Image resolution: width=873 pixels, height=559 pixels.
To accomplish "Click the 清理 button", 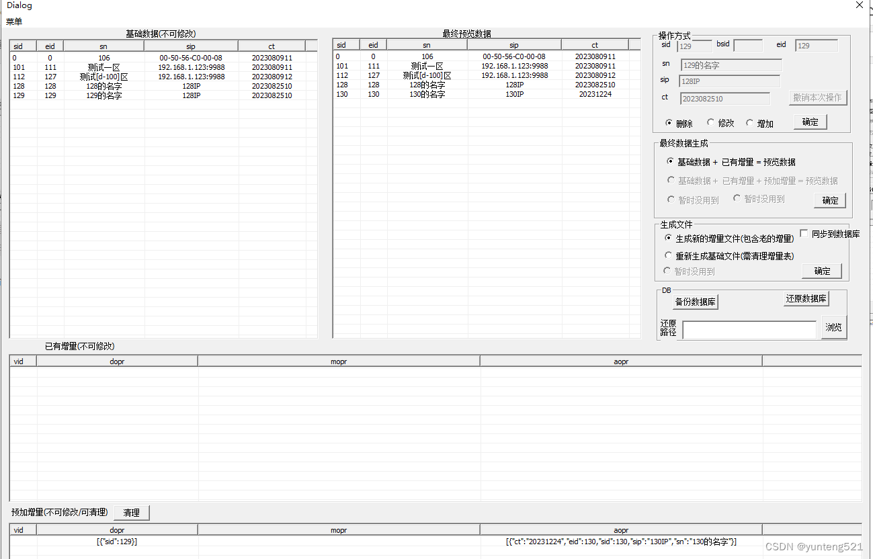I will pyautogui.click(x=132, y=513).
